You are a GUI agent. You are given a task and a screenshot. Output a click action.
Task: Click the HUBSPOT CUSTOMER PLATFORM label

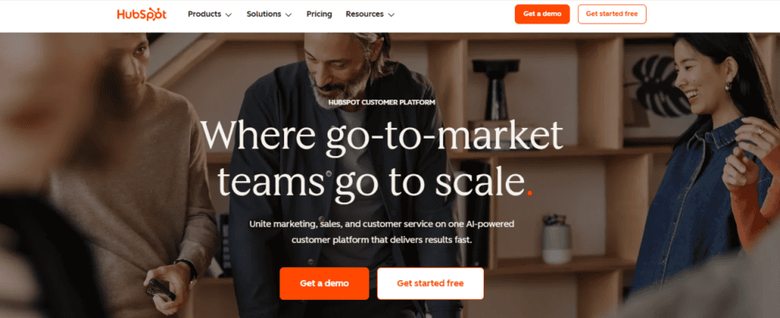[x=382, y=103]
